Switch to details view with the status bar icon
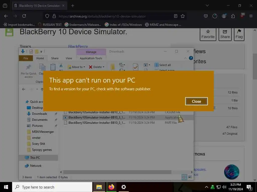 pyautogui.click(x=184, y=177)
